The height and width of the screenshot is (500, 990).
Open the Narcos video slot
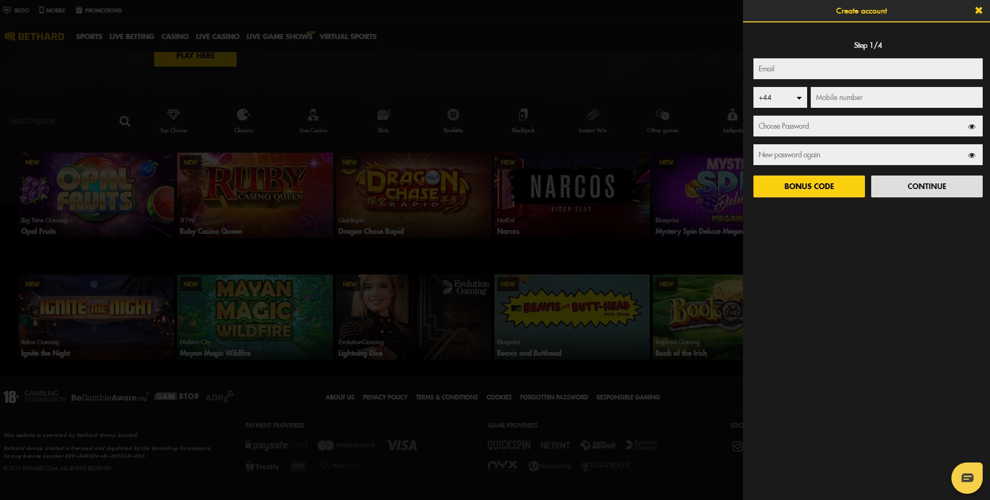pos(572,195)
